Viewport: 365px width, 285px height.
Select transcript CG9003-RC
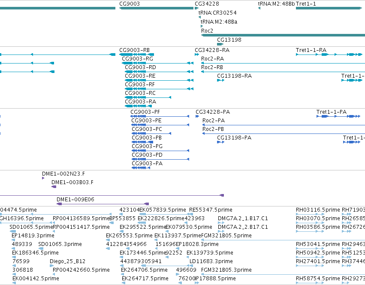coord(148,97)
